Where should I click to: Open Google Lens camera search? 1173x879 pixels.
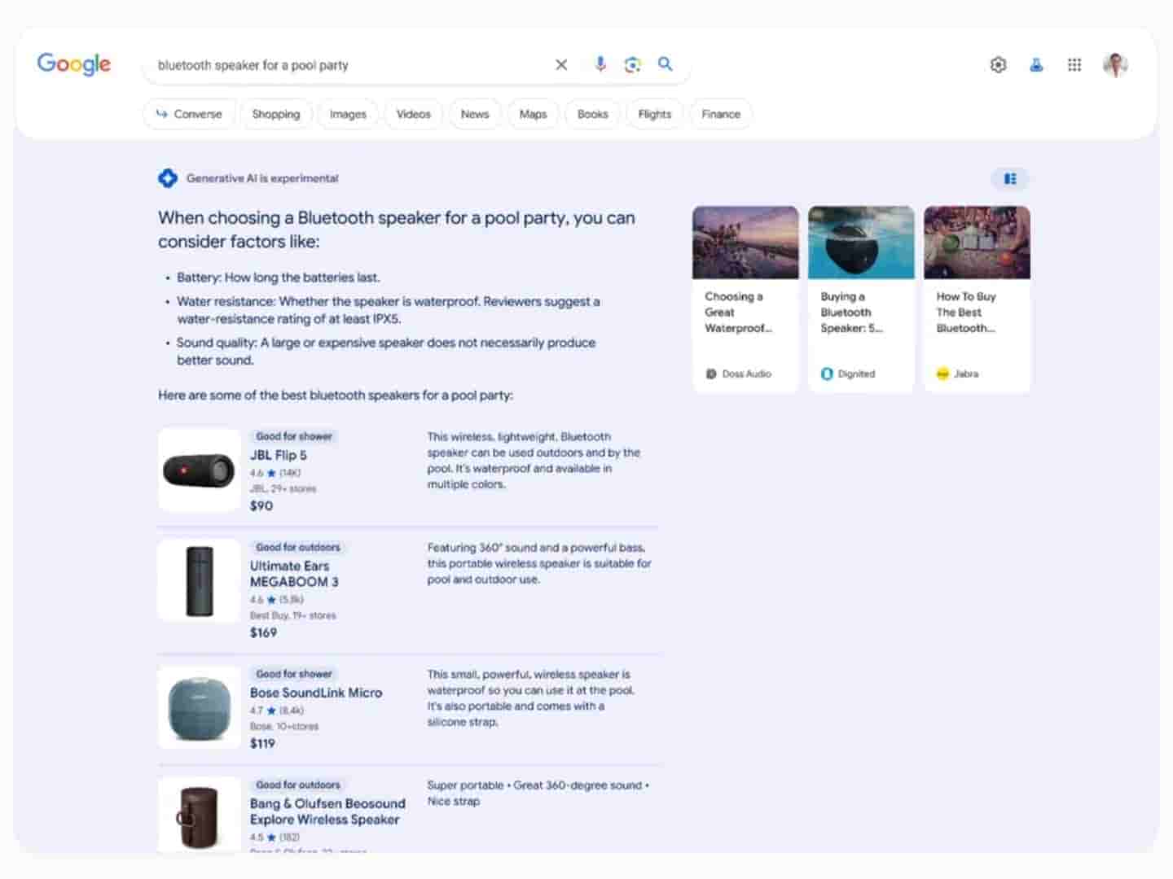tap(633, 64)
